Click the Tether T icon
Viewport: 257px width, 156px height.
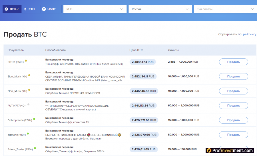(x=44, y=9)
